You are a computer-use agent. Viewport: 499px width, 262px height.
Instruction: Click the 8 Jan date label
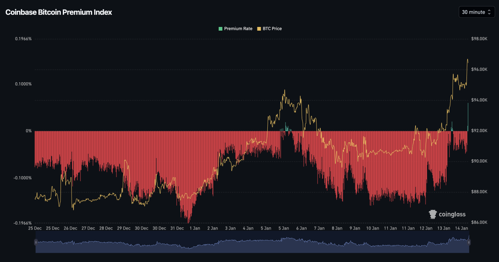337,228
